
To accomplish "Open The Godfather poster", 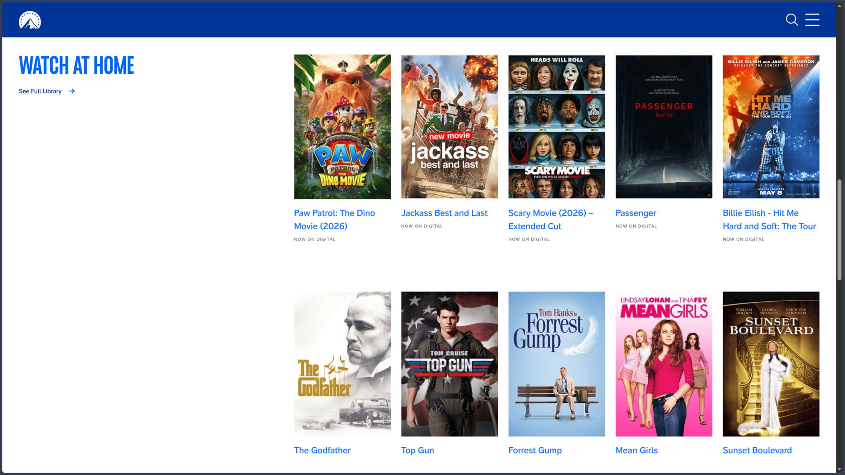I will click(x=342, y=364).
